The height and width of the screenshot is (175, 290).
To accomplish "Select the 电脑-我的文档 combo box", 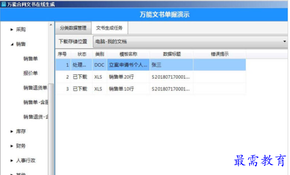I will 190,42.
